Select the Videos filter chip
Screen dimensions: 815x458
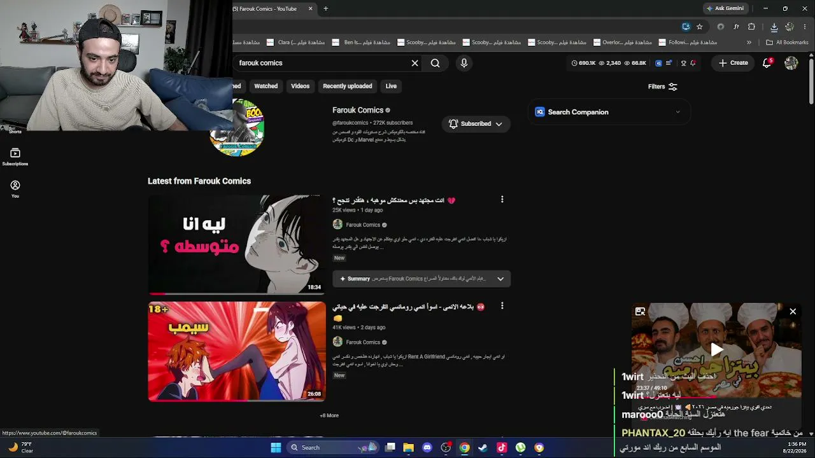tap(300, 86)
